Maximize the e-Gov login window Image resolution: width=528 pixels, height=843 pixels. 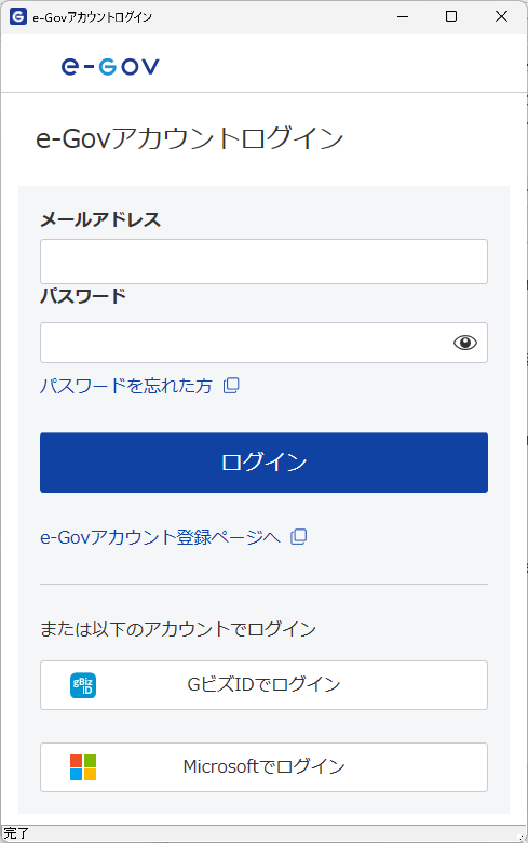click(451, 17)
